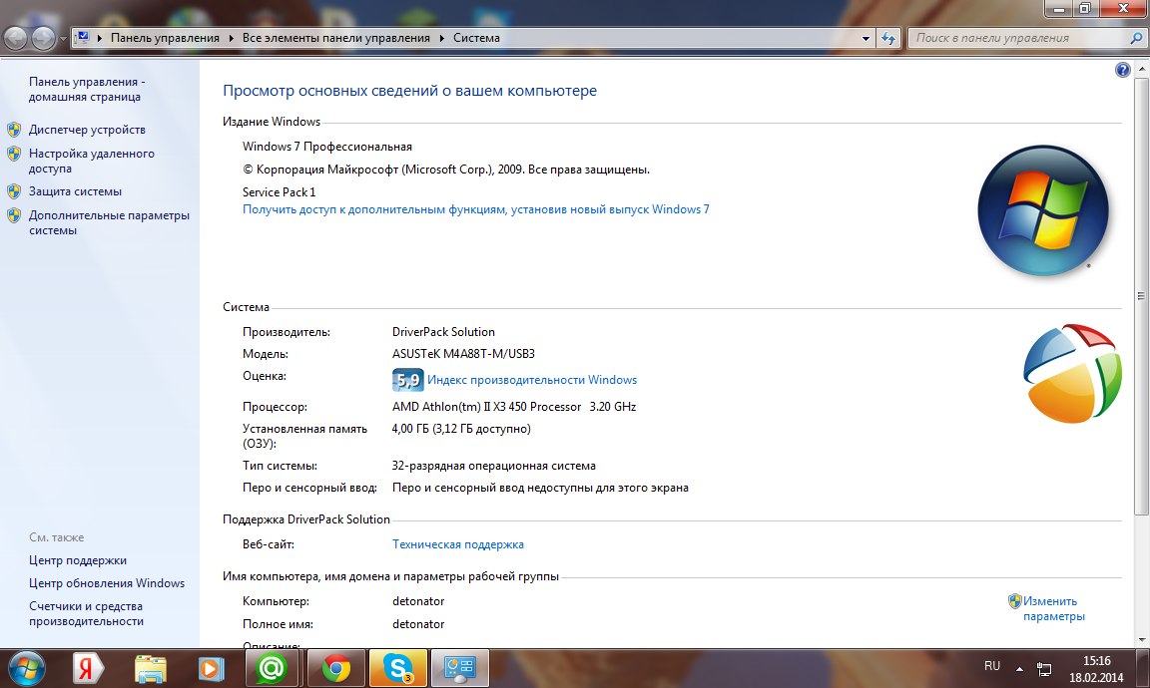1150x688 pixels.
Task: Click the network icon in system tray
Action: tap(1043, 668)
